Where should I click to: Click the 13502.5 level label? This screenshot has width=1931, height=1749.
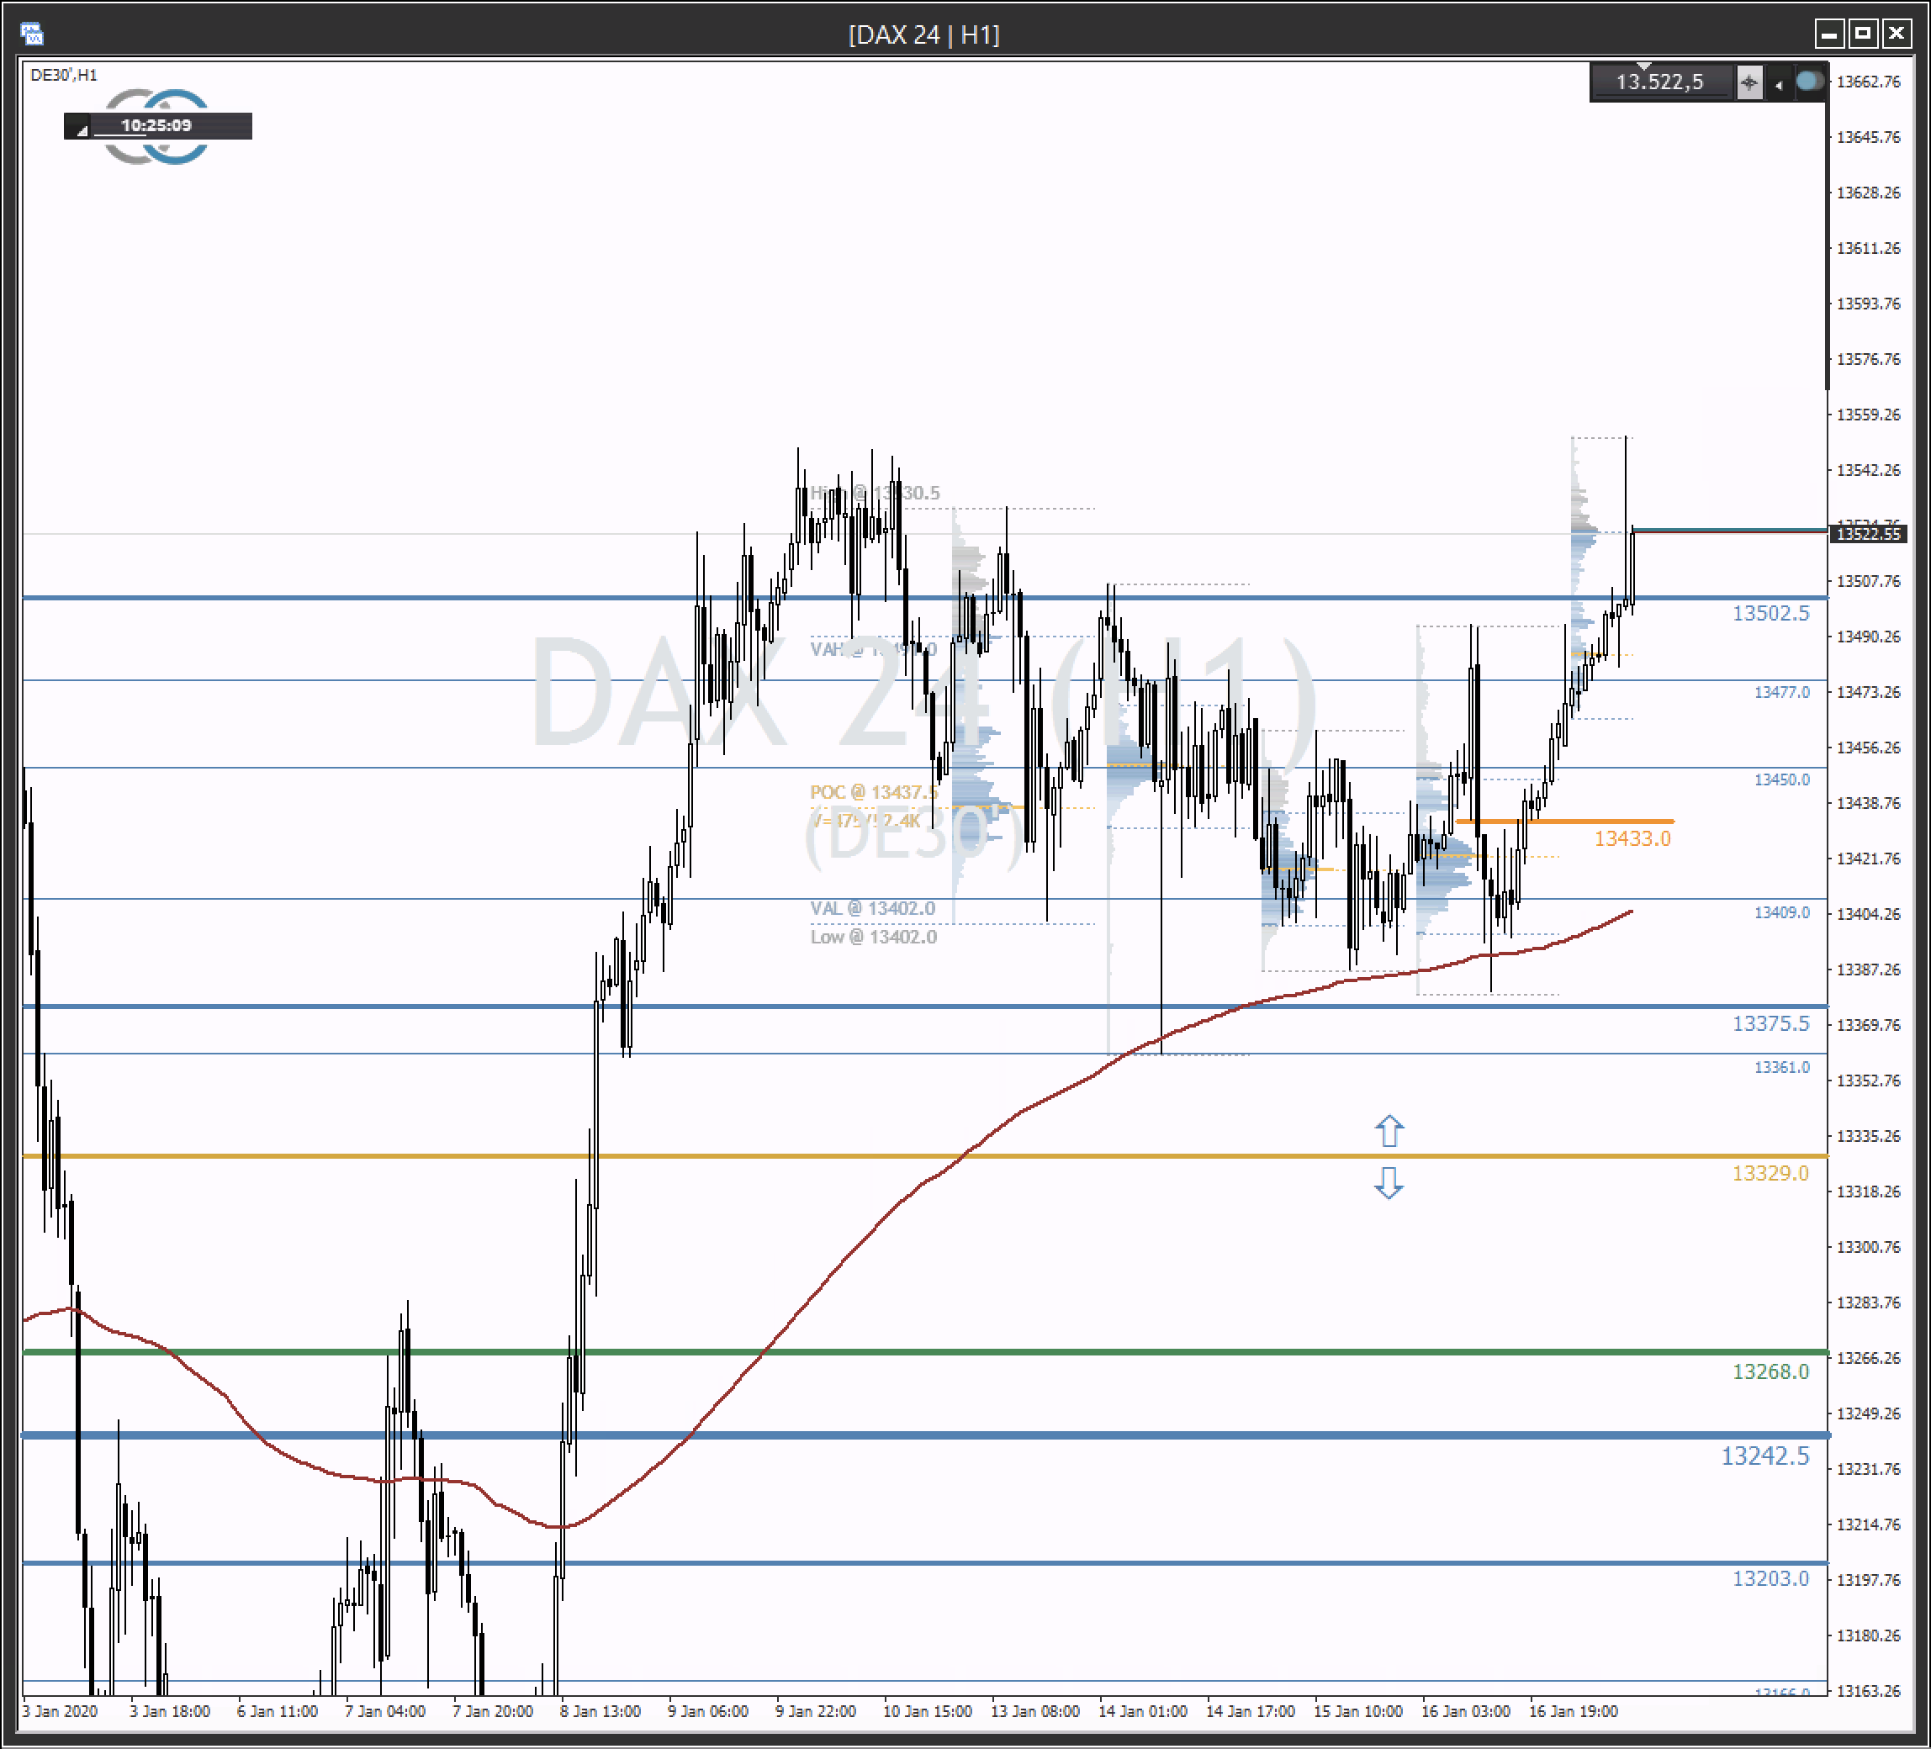click(1771, 613)
